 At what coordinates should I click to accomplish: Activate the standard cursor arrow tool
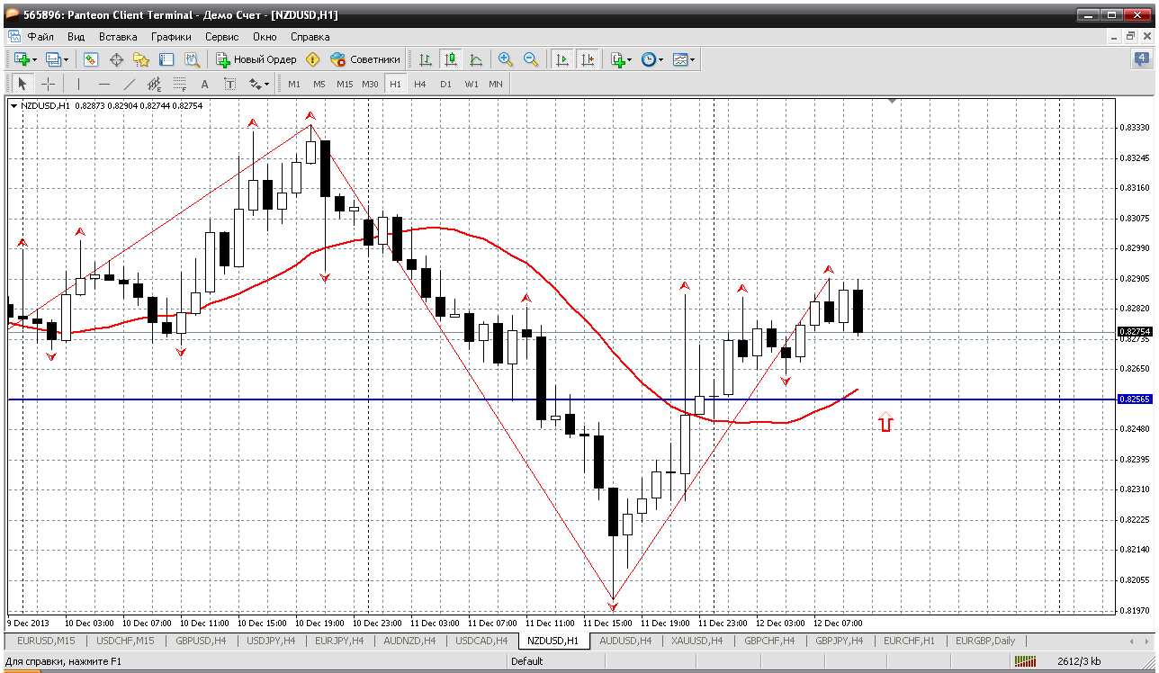pyautogui.click(x=22, y=84)
